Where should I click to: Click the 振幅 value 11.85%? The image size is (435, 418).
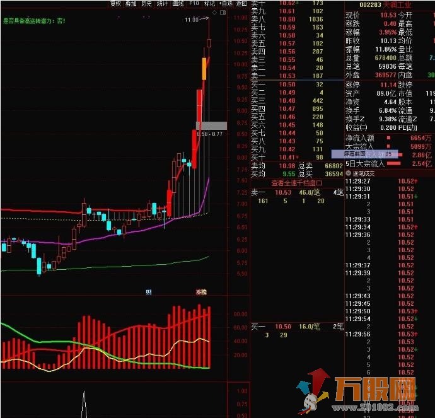click(x=386, y=50)
